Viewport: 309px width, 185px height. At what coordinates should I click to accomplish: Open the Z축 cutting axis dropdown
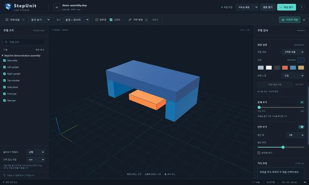295,135
